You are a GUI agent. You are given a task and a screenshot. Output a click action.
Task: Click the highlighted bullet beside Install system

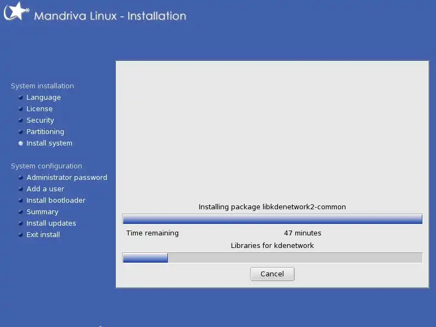click(x=21, y=143)
